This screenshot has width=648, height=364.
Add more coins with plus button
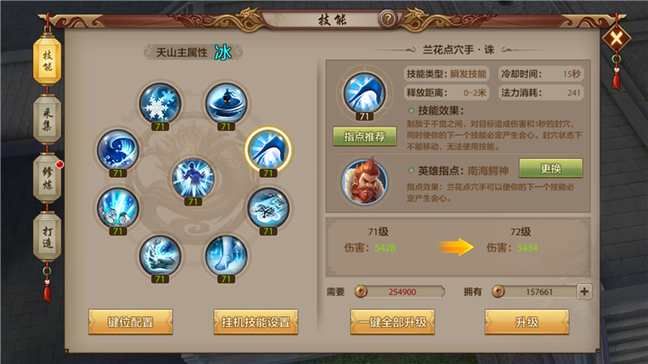click(584, 292)
